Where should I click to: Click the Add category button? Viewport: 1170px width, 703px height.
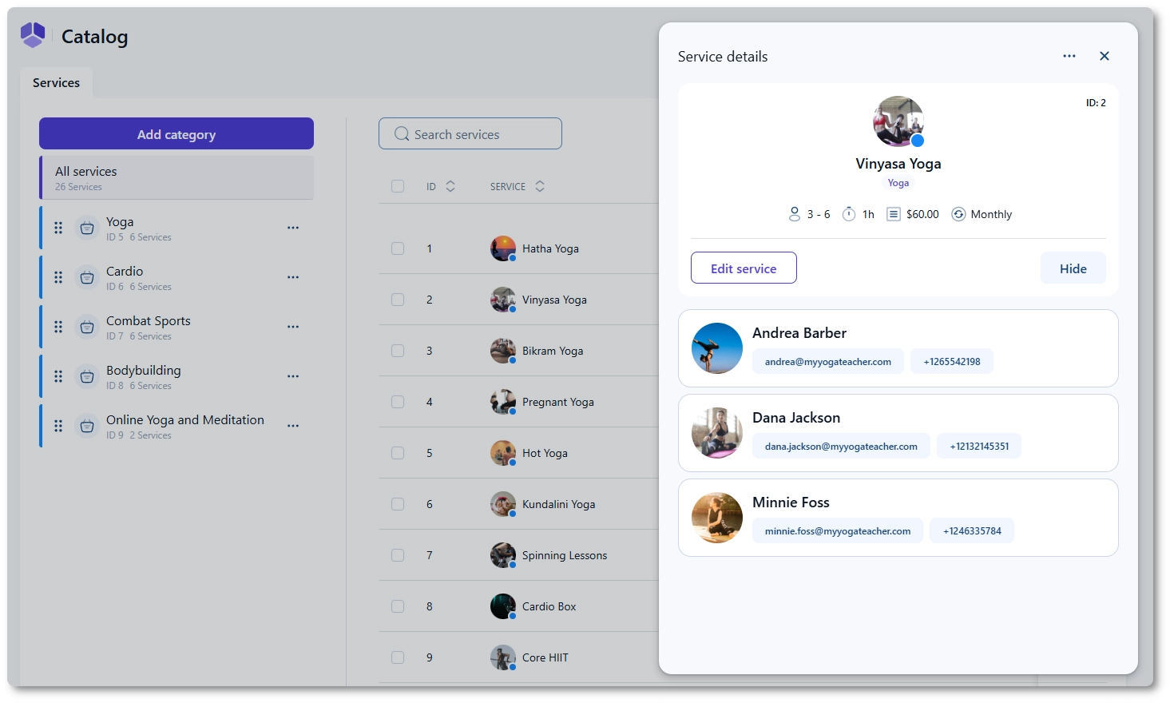176,133
